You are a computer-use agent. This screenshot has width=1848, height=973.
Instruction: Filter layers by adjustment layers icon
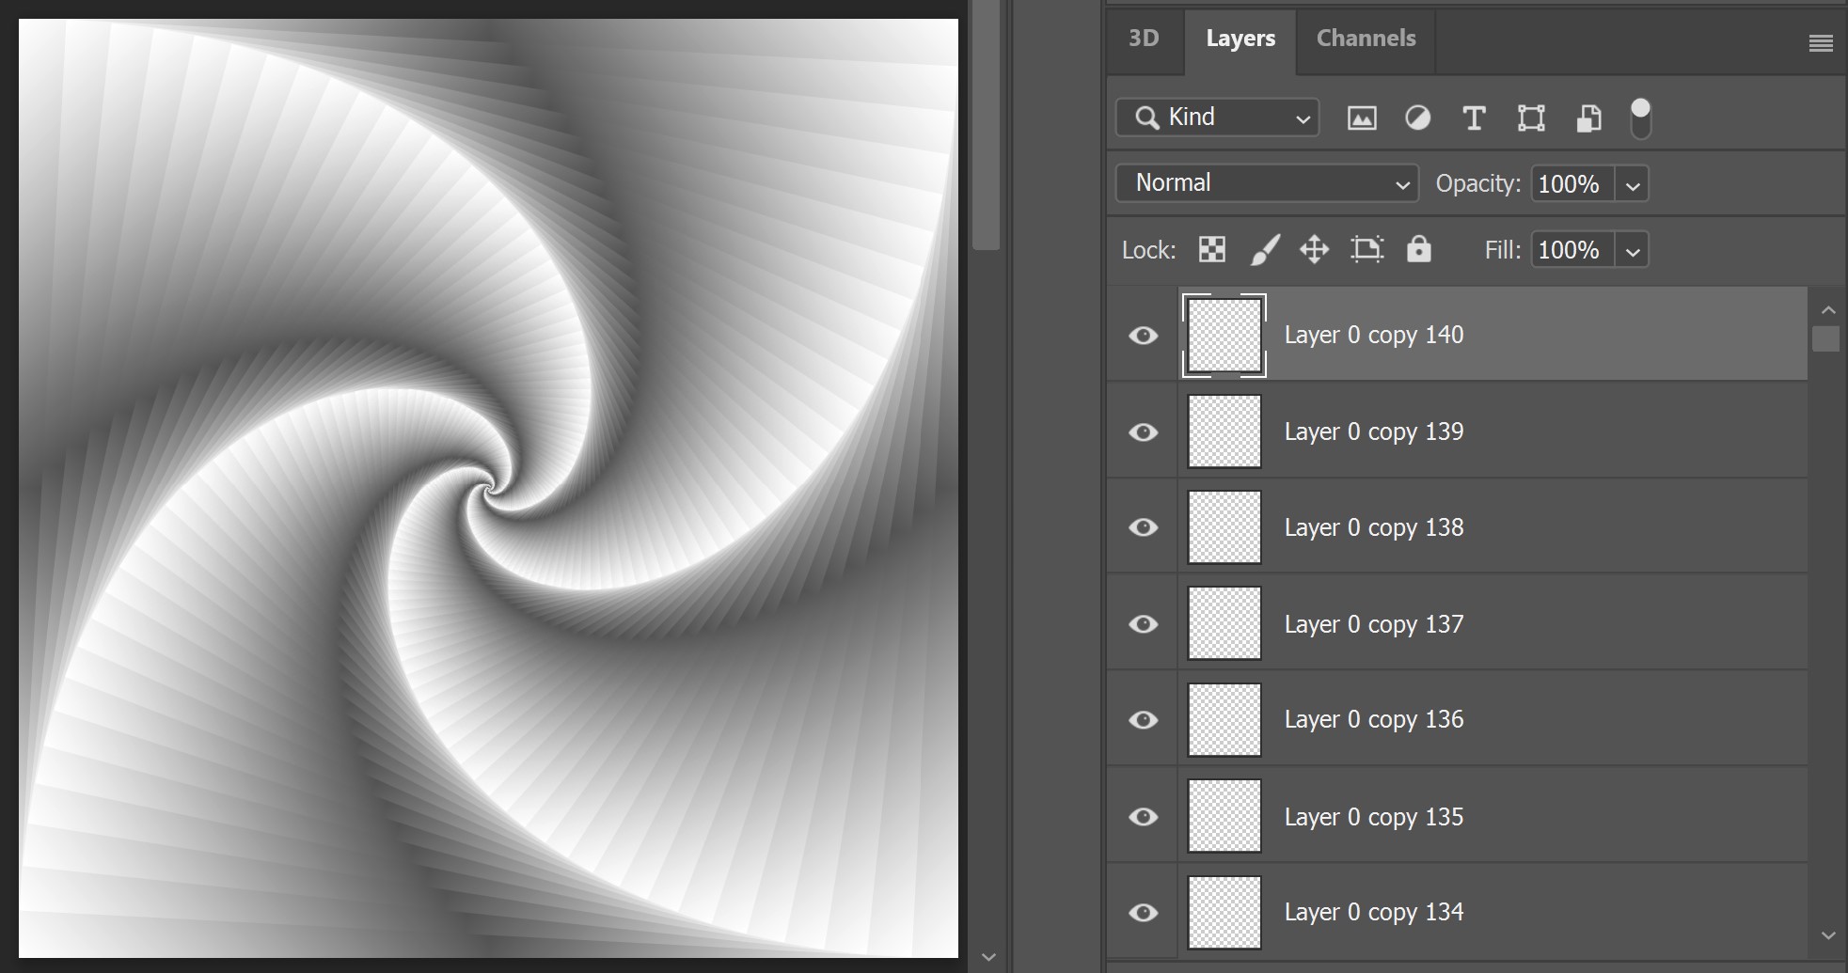tap(1417, 118)
